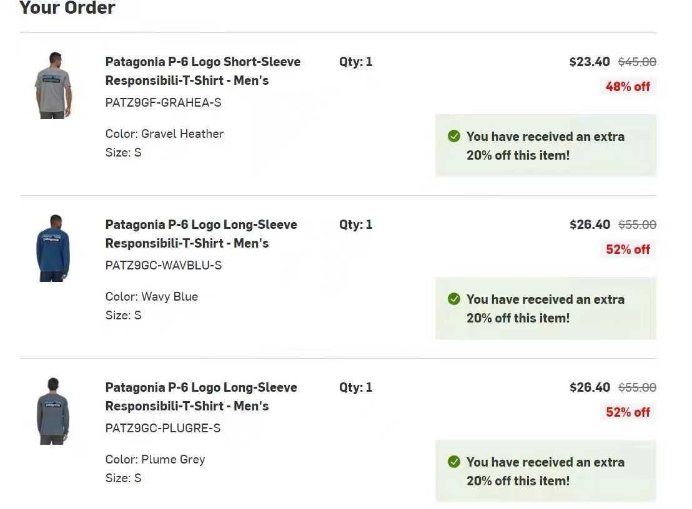Click the 48% off discount badge

628,87
